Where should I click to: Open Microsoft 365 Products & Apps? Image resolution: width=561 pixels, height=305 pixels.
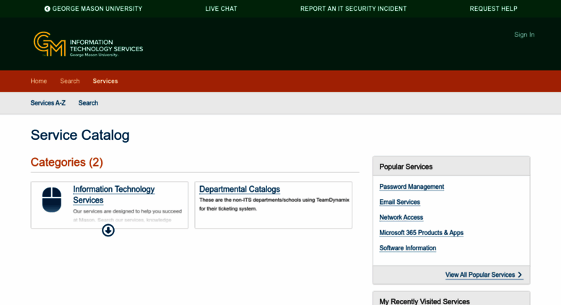pyautogui.click(x=421, y=233)
